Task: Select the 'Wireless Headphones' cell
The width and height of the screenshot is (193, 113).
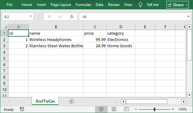Action: 56,39
